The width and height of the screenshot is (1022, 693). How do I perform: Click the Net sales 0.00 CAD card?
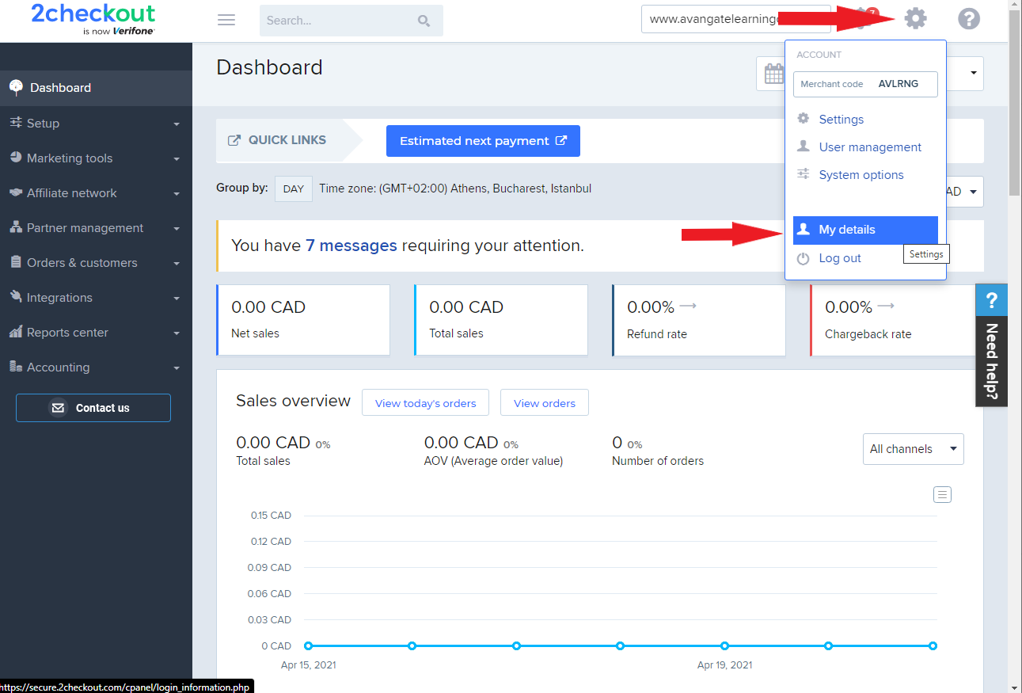pyautogui.click(x=303, y=320)
